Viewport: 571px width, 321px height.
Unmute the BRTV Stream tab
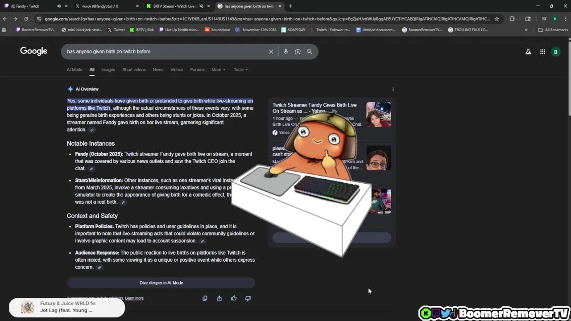(x=201, y=6)
